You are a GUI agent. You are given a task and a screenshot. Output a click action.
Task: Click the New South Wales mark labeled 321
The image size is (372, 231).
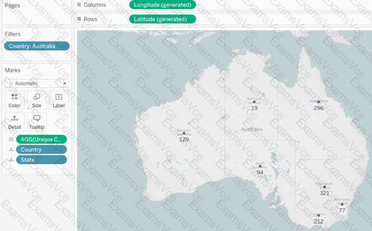pyautogui.click(x=324, y=187)
